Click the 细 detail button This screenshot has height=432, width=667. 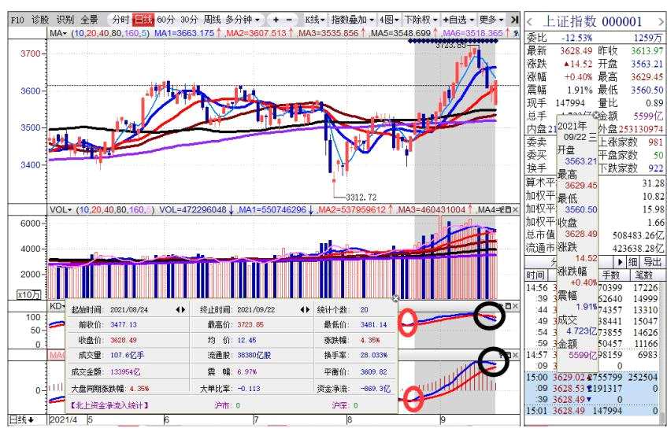(632, 262)
